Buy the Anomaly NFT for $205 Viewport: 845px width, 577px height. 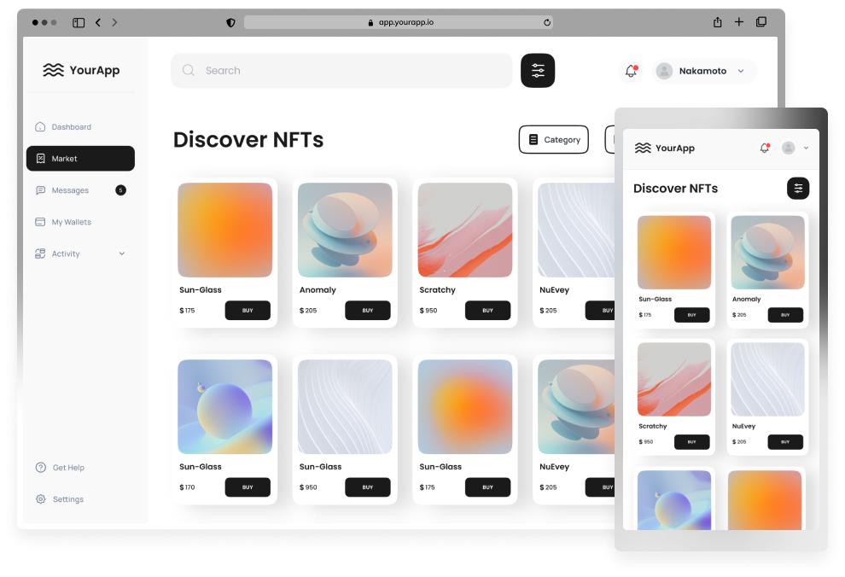pos(367,311)
